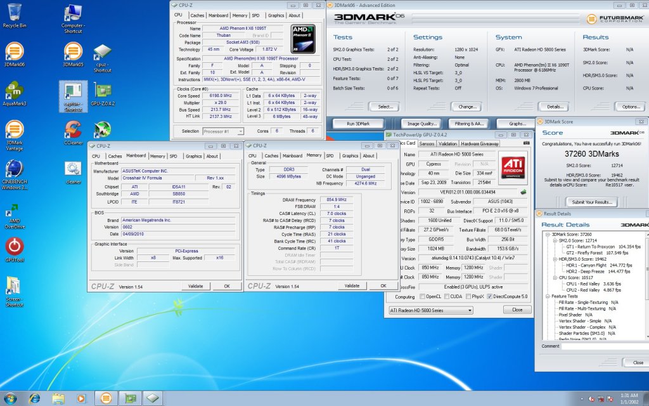Screen dimensions: 649x406
Task: Click Change... under 3DMark06 Settings
Action: pyautogui.click(x=467, y=107)
